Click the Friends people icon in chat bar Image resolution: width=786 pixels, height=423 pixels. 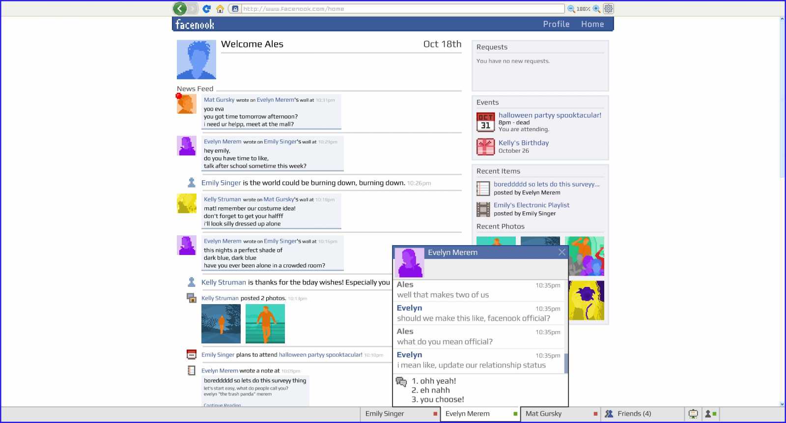(609, 414)
